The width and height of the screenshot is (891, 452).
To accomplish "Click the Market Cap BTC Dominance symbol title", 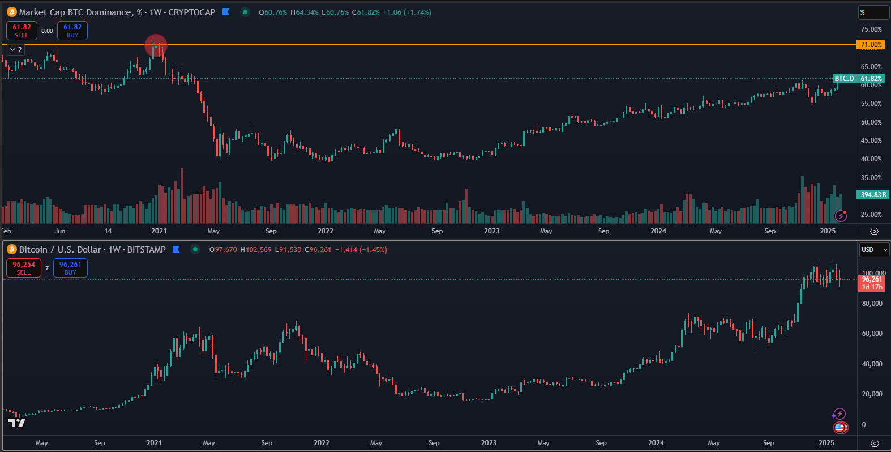I will pyautogui.click(x=117, y=12).
